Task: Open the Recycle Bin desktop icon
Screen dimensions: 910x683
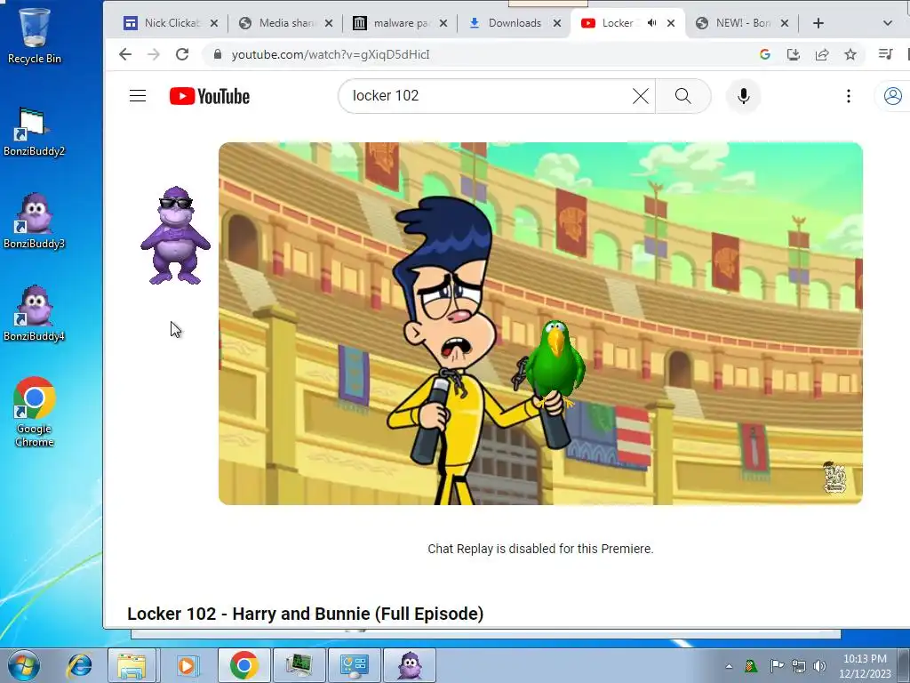Action: (x=35, y=36)
